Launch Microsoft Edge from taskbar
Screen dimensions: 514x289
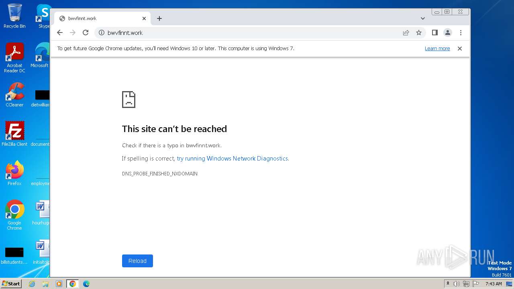coord(86,284)
